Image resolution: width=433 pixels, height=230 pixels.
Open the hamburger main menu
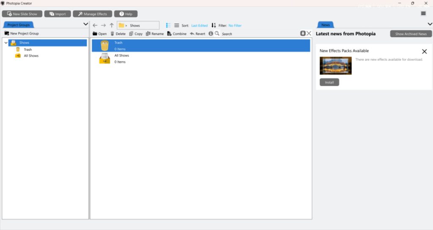click(x=423, y=13)
